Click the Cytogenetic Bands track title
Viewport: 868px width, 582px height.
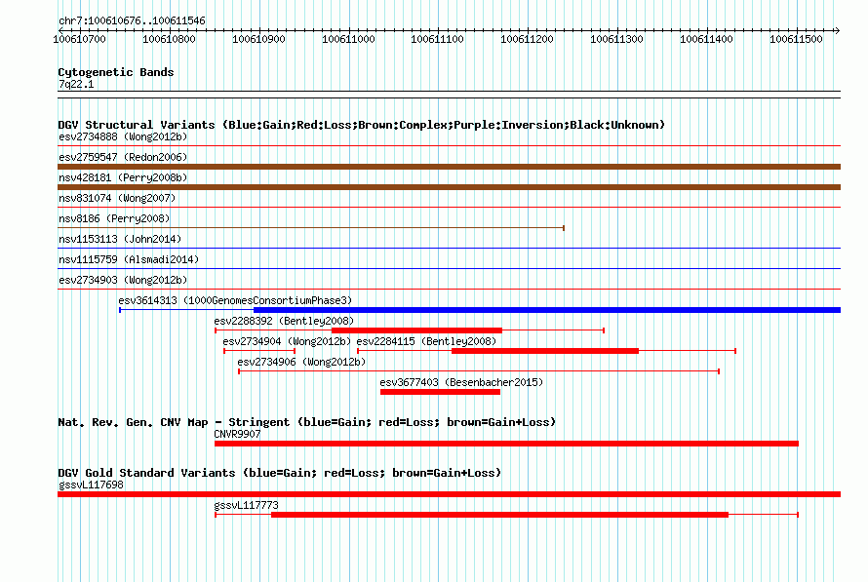(x=116, y=72)
